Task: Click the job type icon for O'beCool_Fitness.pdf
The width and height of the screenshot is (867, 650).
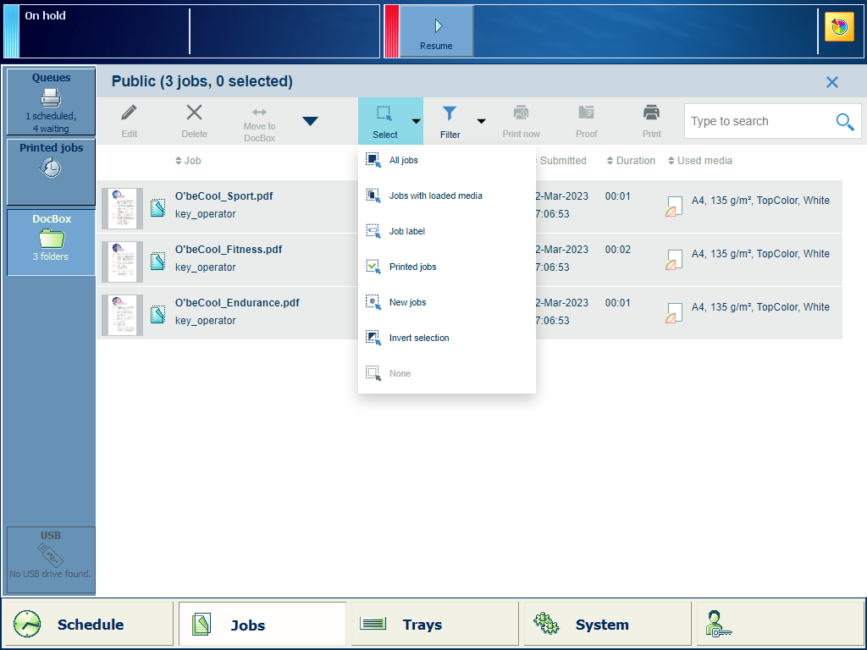Action: click(x=157, y=261)
